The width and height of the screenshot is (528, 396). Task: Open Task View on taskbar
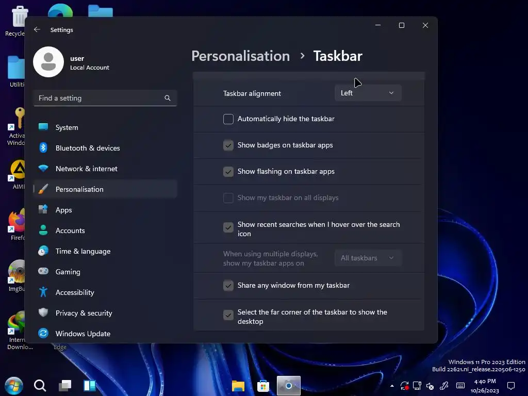tap(64, 386)
